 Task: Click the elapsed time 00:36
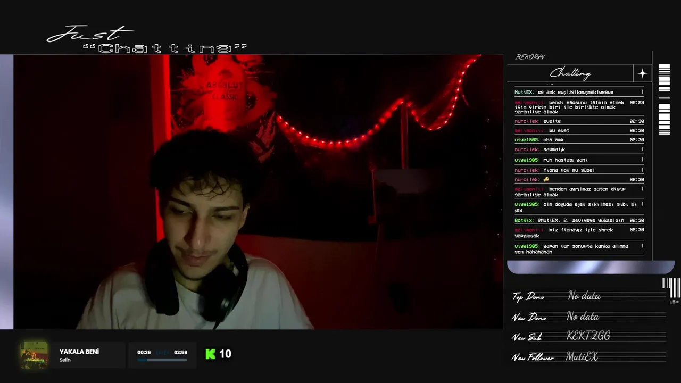pyautogui.click(x=144, y=352)
